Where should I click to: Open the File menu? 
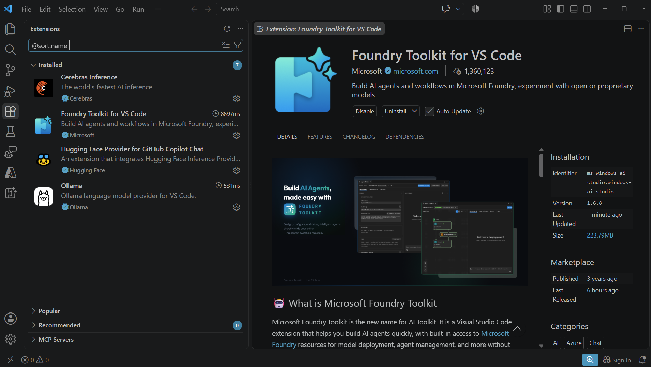[26, 9]
